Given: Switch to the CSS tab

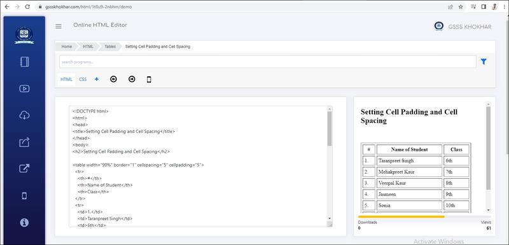Looking at the screenshot, I should (x=83, y=79).
